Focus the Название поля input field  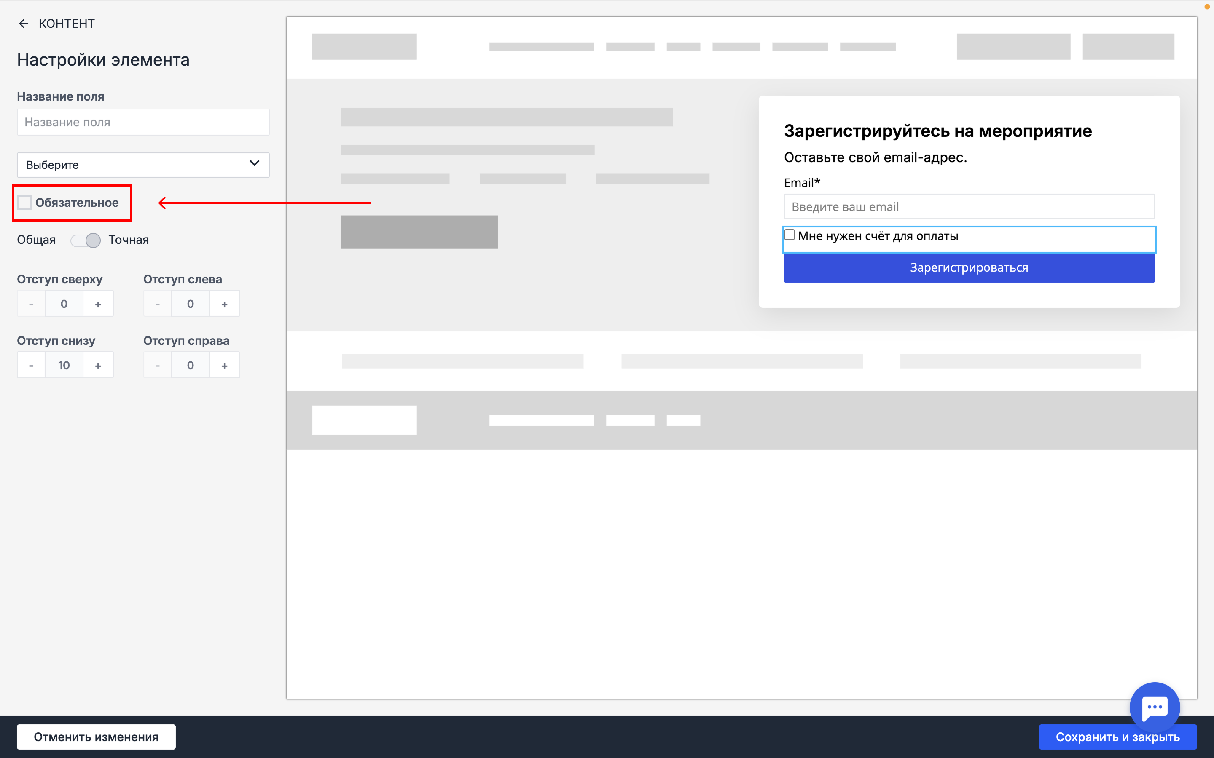coord(143,122)
